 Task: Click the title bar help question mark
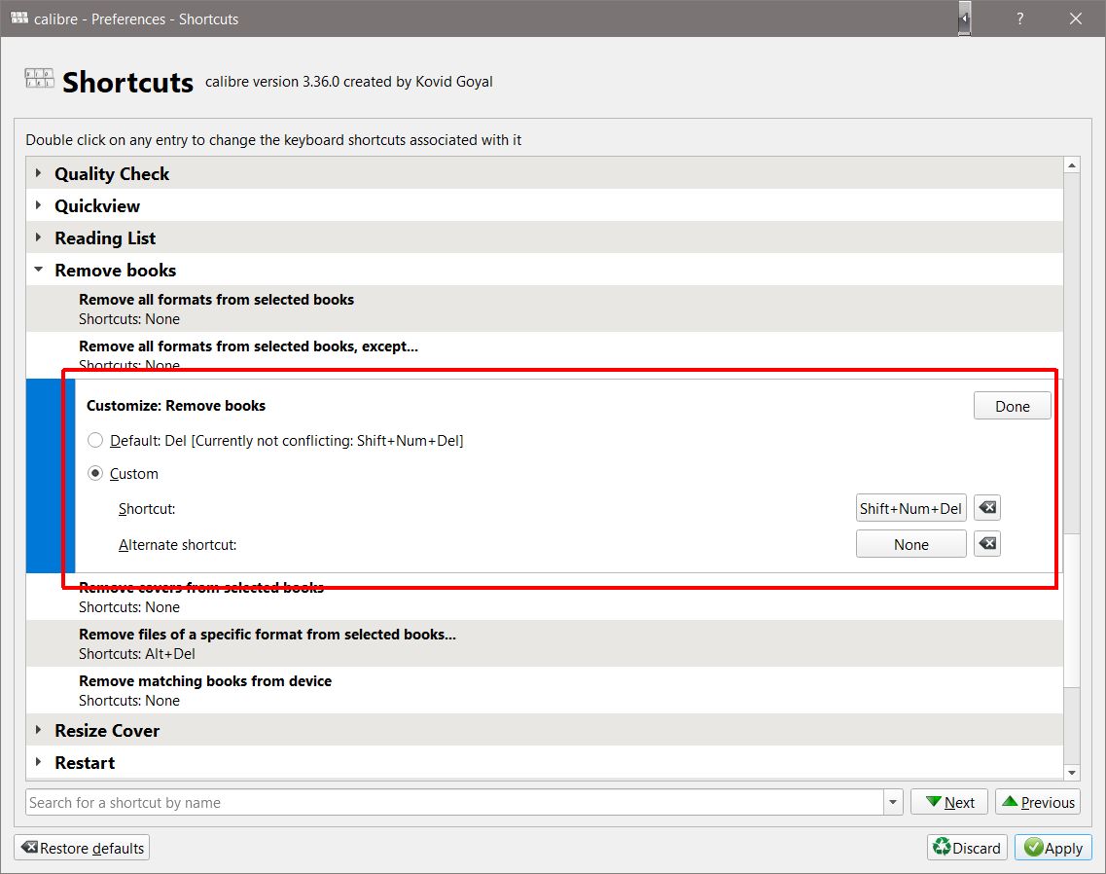(1019, 18)
